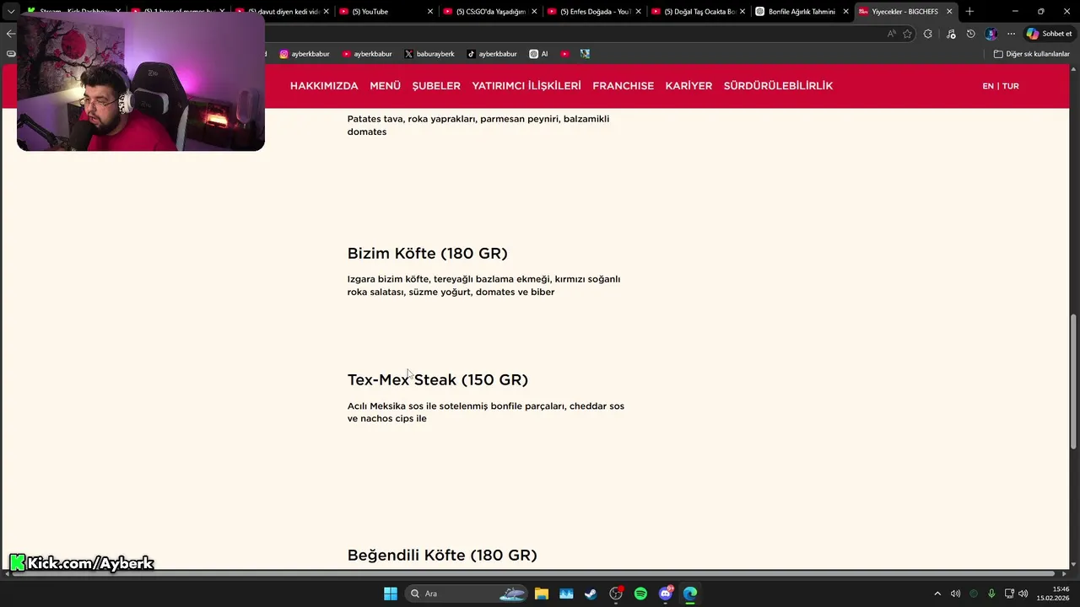This screenshot has width=1080, height=607.
Task: Open browser extensions icon
Action: [x=928, y=34]
